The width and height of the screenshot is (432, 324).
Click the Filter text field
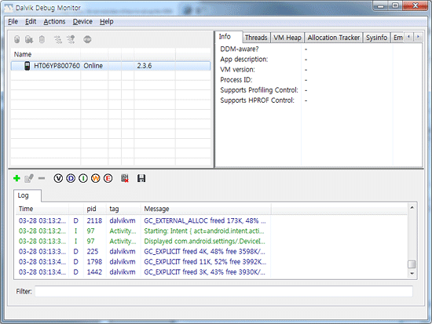(224, 291)
